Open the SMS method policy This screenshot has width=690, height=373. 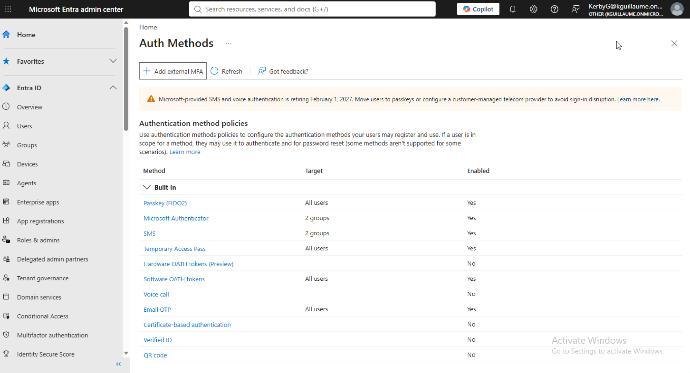coord(149,234)
